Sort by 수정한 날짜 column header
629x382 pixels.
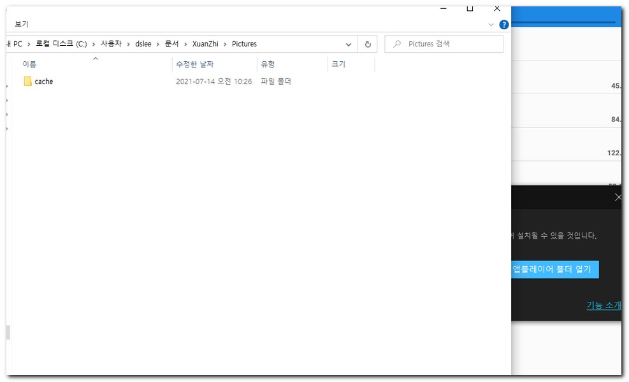pos(195,65)
